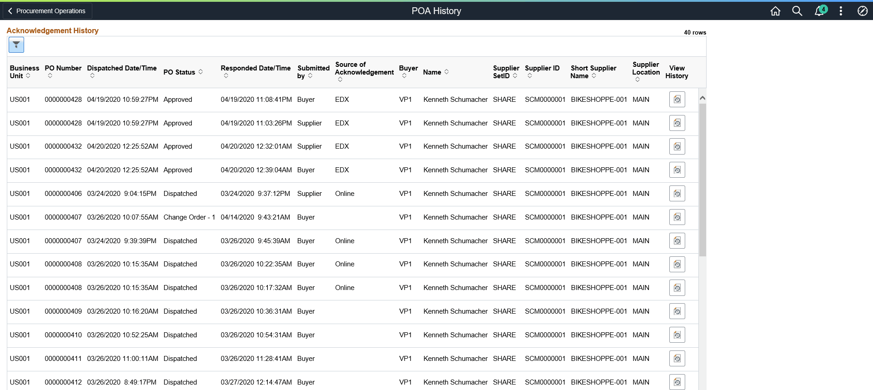This screenshot has height=390, width=873.
Task: Open the Search magnifier icon
Action: coord(797,11)
